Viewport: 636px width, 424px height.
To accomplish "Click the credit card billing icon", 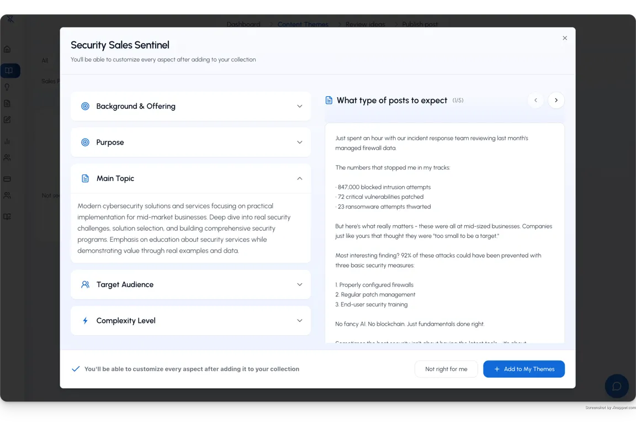I will tap(7, 179).
